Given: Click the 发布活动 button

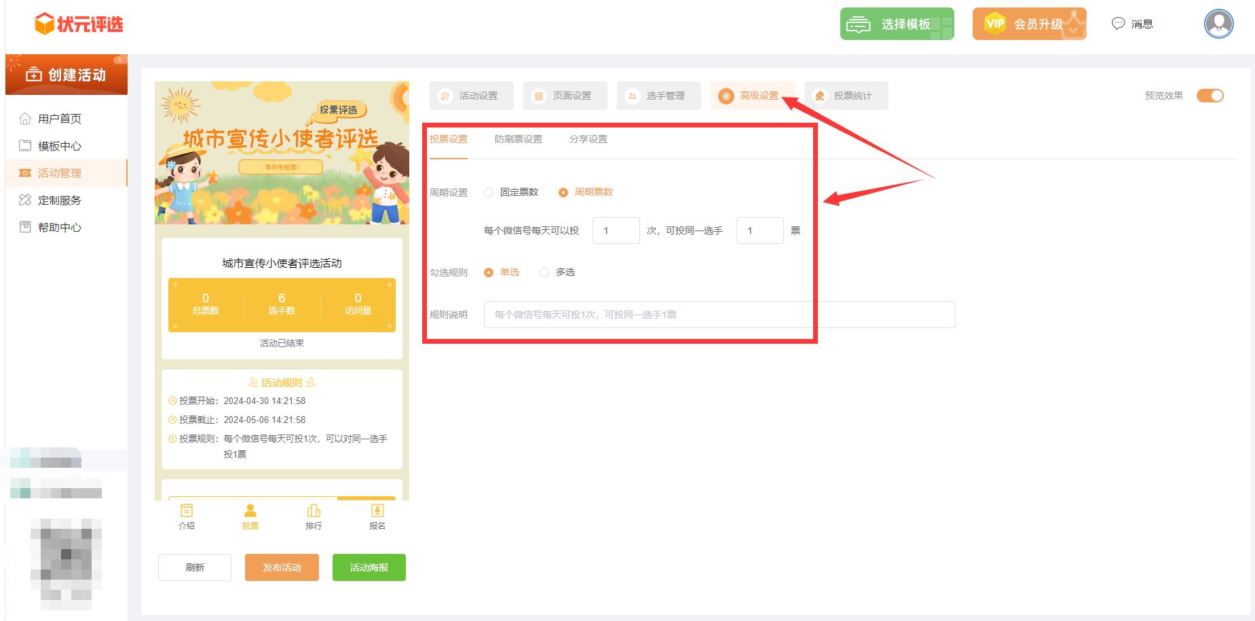Looking at the screenshot, I should point(282,567).
